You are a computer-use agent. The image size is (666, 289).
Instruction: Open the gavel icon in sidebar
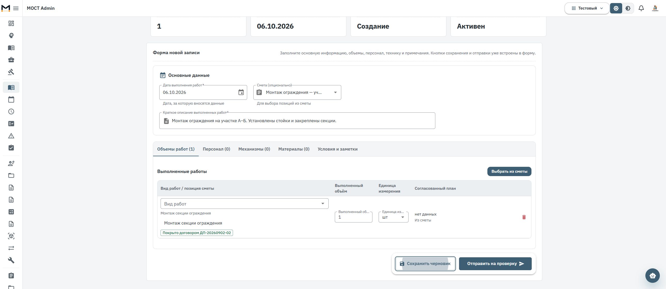click(x=11, y=72)
